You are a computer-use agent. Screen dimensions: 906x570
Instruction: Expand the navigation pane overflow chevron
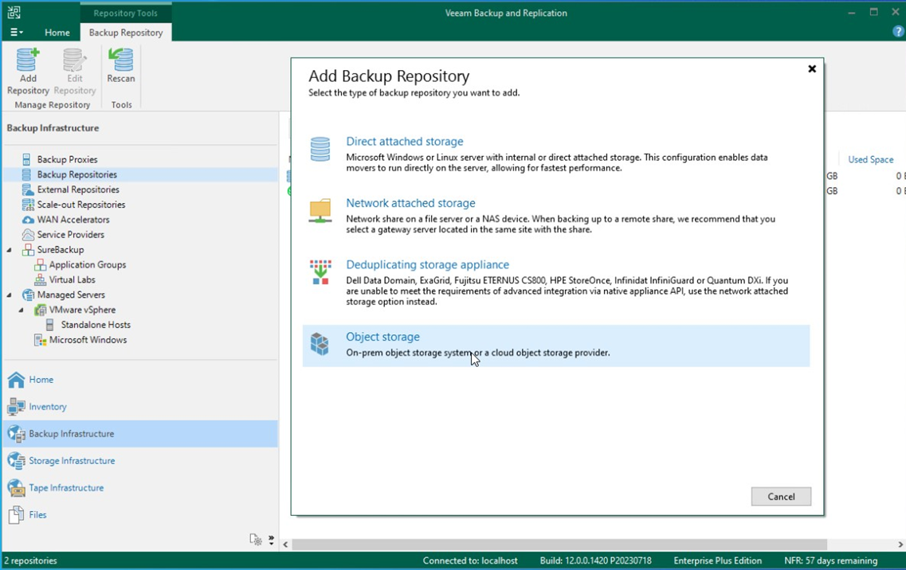tap(271, 540)
